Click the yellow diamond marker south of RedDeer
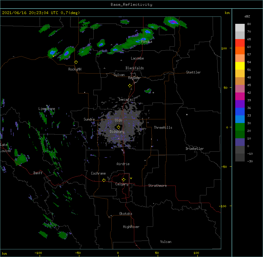 tap(130, 86)
